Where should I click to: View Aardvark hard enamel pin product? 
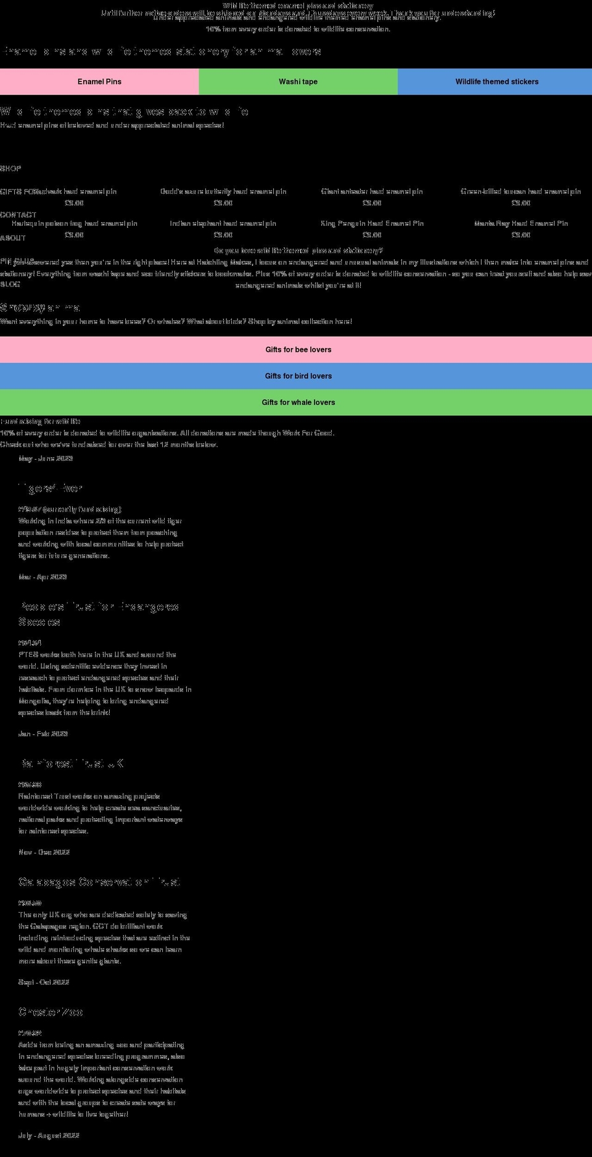click(74, 191)
